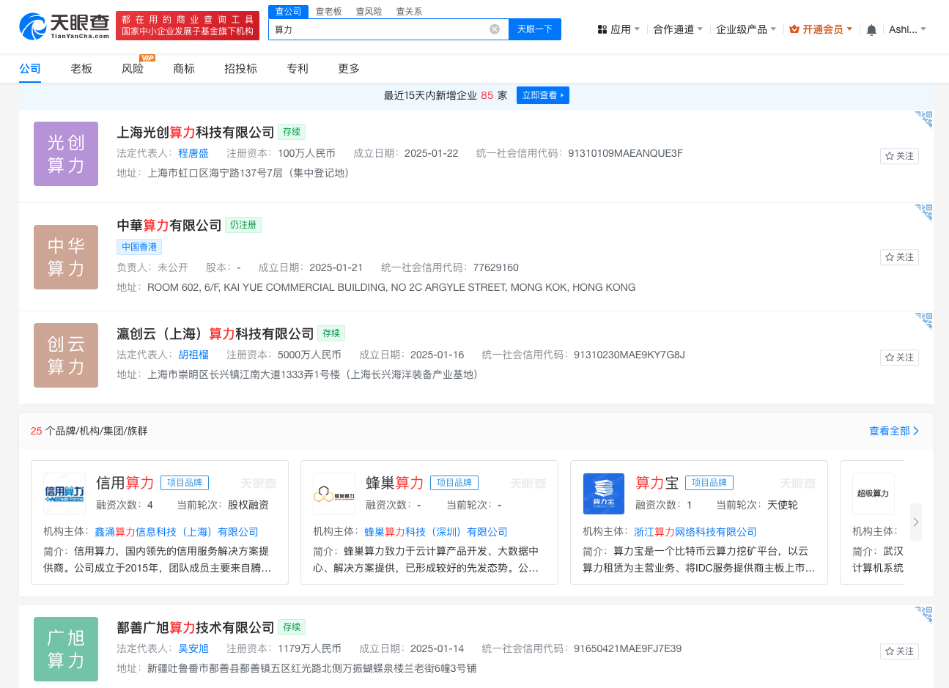
Task: Open QR code icon for 瀛创云（上海）算力科技有限公司
Action: tap(923, 320)
